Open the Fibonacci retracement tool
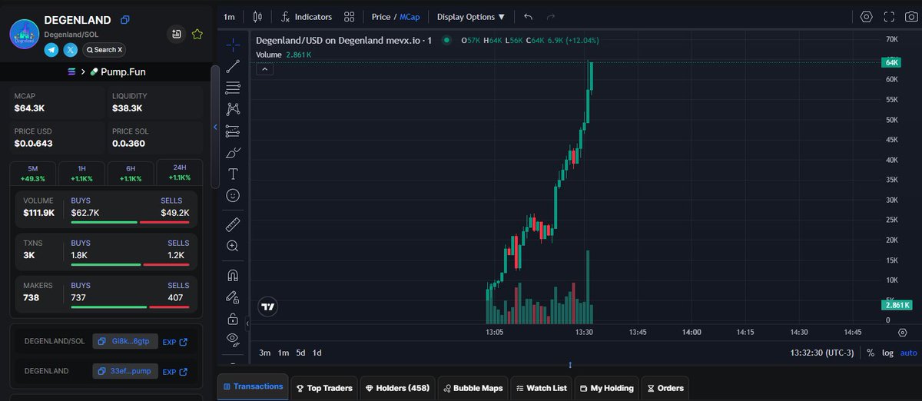Image resolution: width=922 pixels, height=401 pixels. (x=233, y=88)
